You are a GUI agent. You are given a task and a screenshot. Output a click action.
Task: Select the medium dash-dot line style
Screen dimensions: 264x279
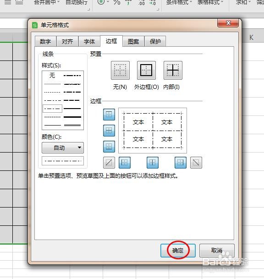[x=72, y=92]
